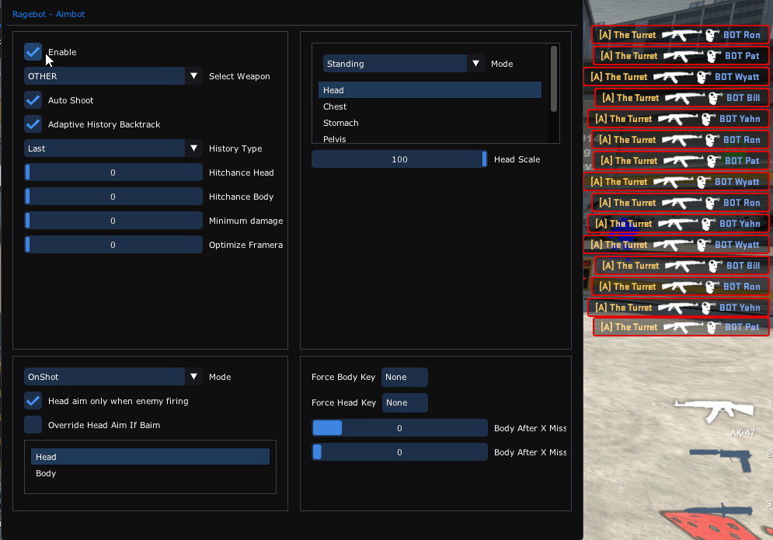The image size is (773, 540).
Task: Toggle the Auto Shoot checkbox
Action: pyautogui.click(x=33, y=100)
